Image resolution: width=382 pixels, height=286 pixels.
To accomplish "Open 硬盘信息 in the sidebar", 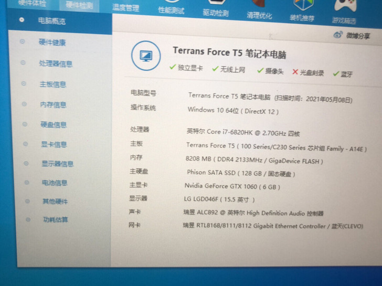I will pos(54,124).
